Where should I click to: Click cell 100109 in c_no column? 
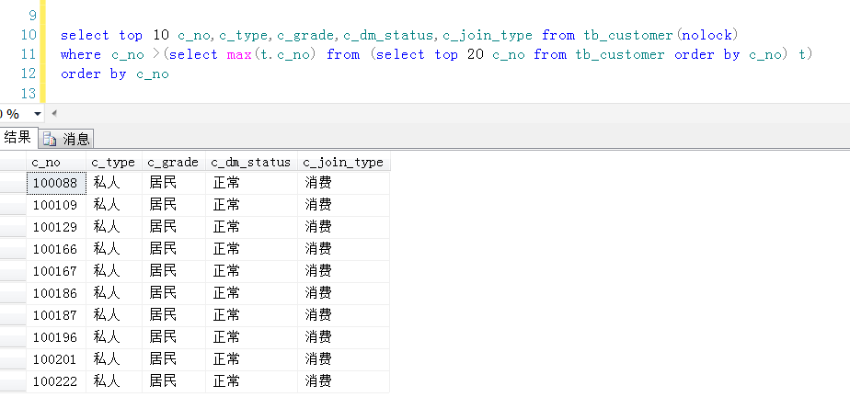pos(56,205)
